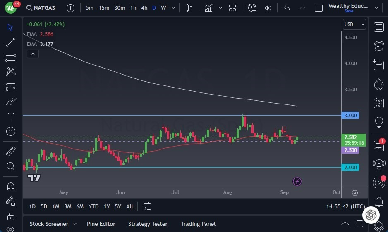388x232 pixels.
Task: Select the 4h timeframe button
Action: [x=144, y=8]
